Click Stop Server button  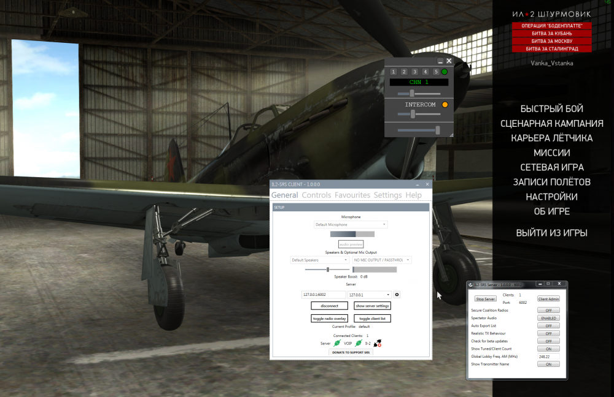(485, 299)
